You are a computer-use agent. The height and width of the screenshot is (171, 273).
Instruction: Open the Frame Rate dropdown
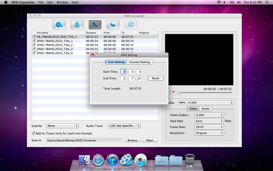pyautogui.click(x=209, y=127)
